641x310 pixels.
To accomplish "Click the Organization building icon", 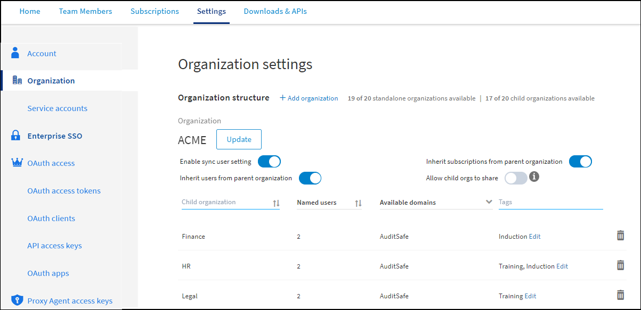I will [x=17, y=81].
